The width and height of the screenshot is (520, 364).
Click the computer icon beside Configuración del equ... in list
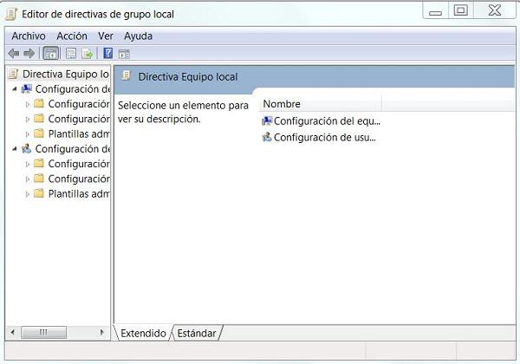[x=267, y=121]
